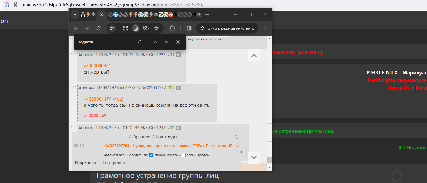Click the Tor onion site icon in background address bar

pyautogui.click(x=15, y=5)
